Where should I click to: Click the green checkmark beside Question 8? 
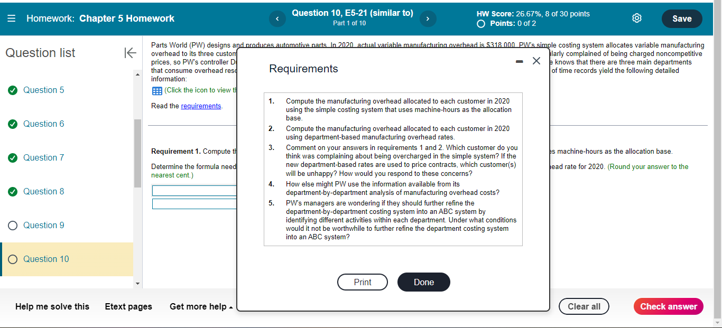click(x=12, y=191)
